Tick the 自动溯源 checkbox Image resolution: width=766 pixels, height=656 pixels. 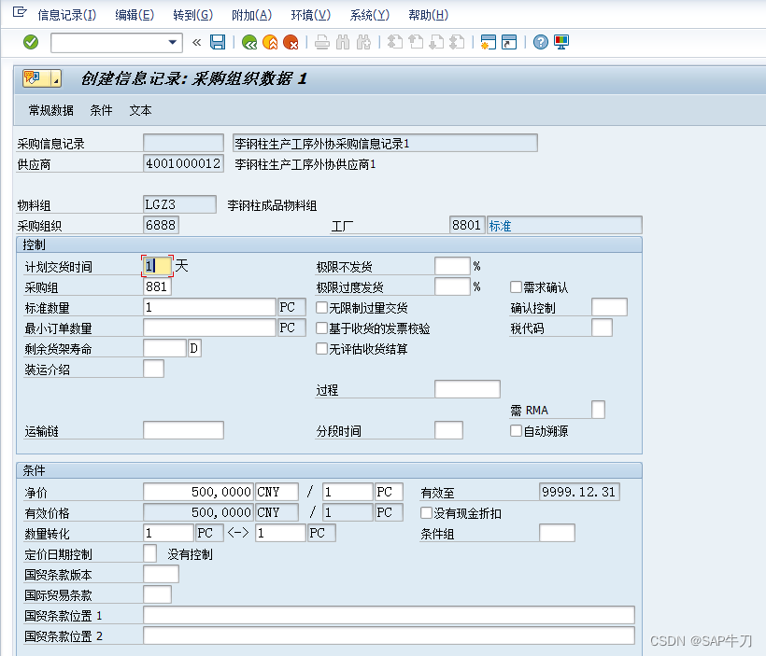click(516, 430)
